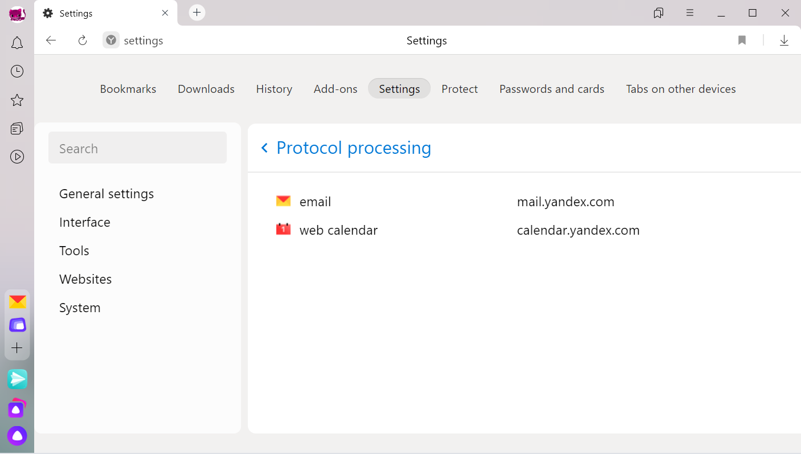Click the browser profile avatar icon
801x454 pixels.
coord(17,14)
